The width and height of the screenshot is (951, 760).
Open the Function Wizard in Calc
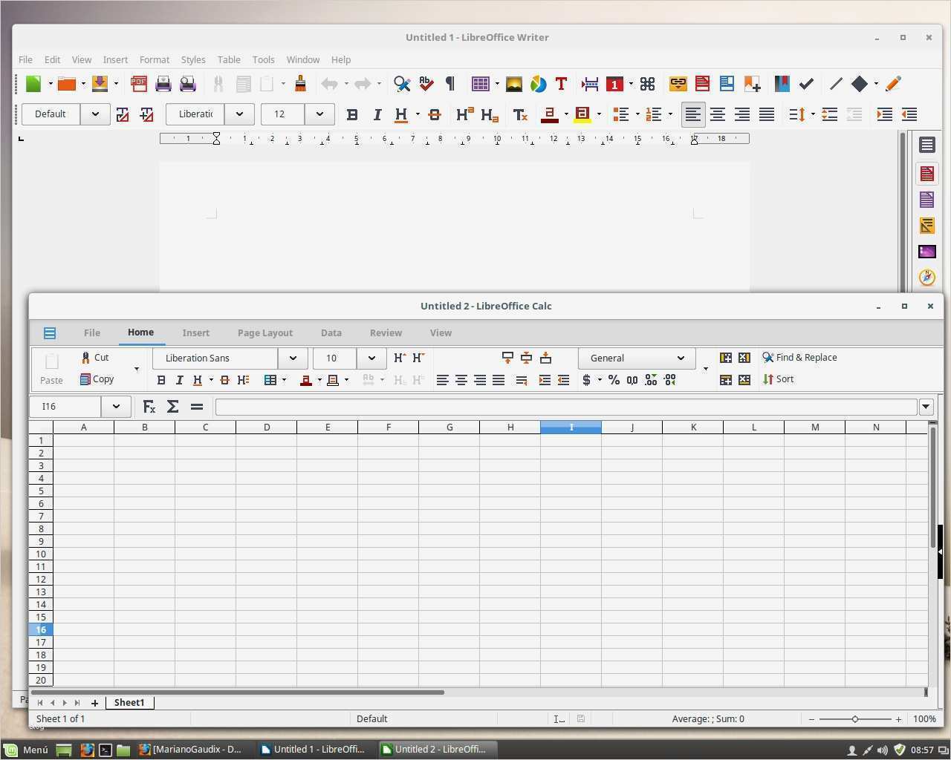click(x=149, y=407)
